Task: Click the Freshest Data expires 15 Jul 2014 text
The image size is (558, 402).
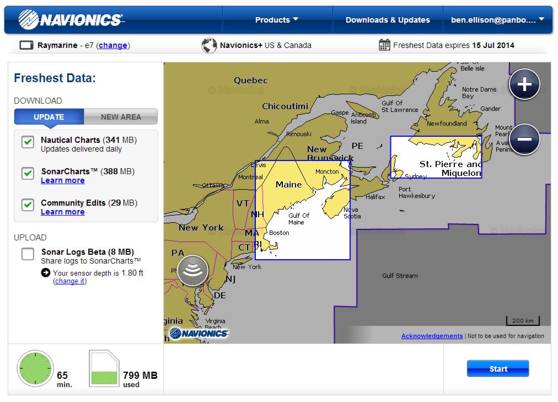Action: (x=453, y=45)
